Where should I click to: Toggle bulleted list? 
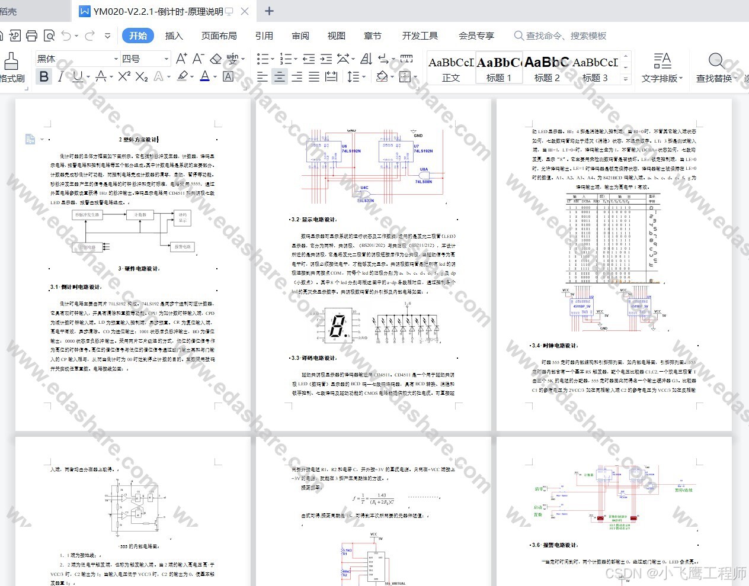tap(263, 59)
